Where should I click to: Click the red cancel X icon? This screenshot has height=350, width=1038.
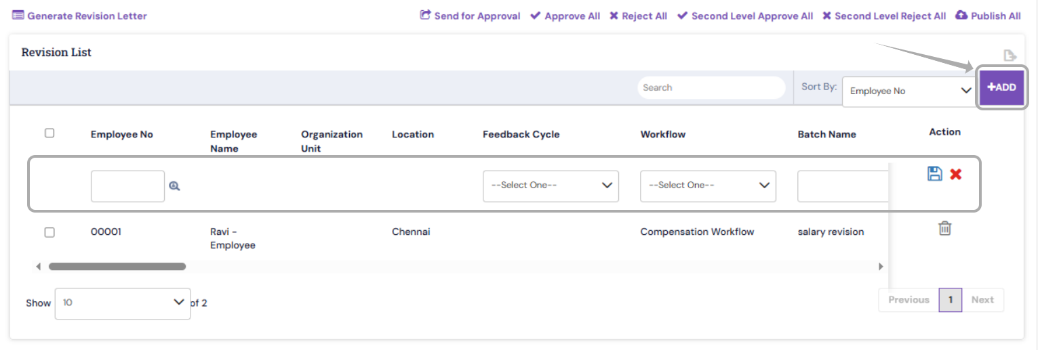956,175
